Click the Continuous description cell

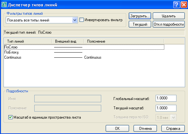point(93,57)
